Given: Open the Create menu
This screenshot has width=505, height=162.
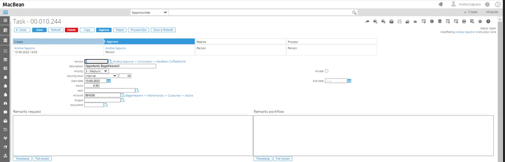Looking at the screenshot, I should point(471,12).
